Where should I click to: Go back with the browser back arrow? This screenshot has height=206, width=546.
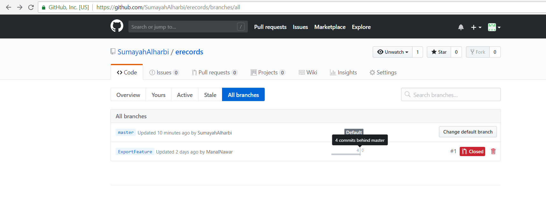(9, 7)
